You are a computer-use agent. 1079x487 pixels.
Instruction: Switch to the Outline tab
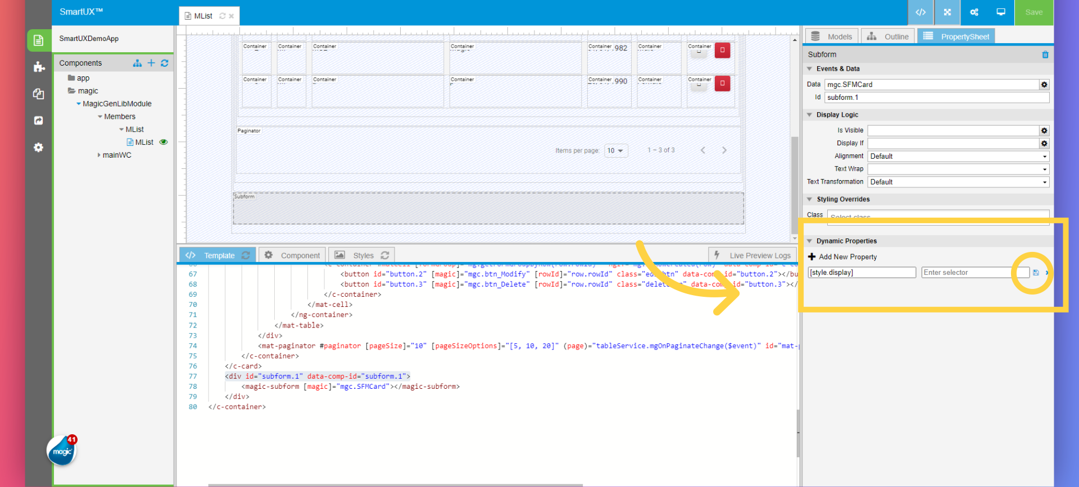888,36
